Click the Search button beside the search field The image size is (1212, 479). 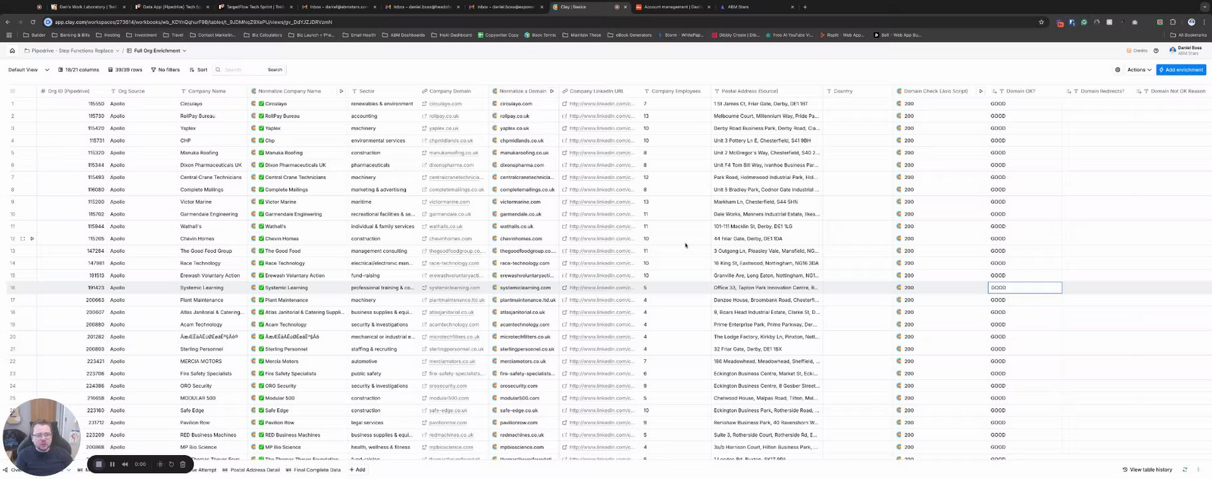click(x=275, y=70)
